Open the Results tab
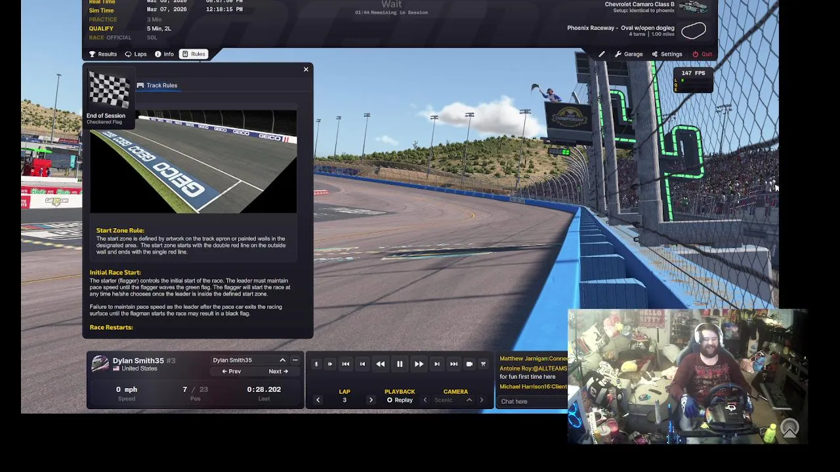840x472 pixels. click(x=102, y=54)
